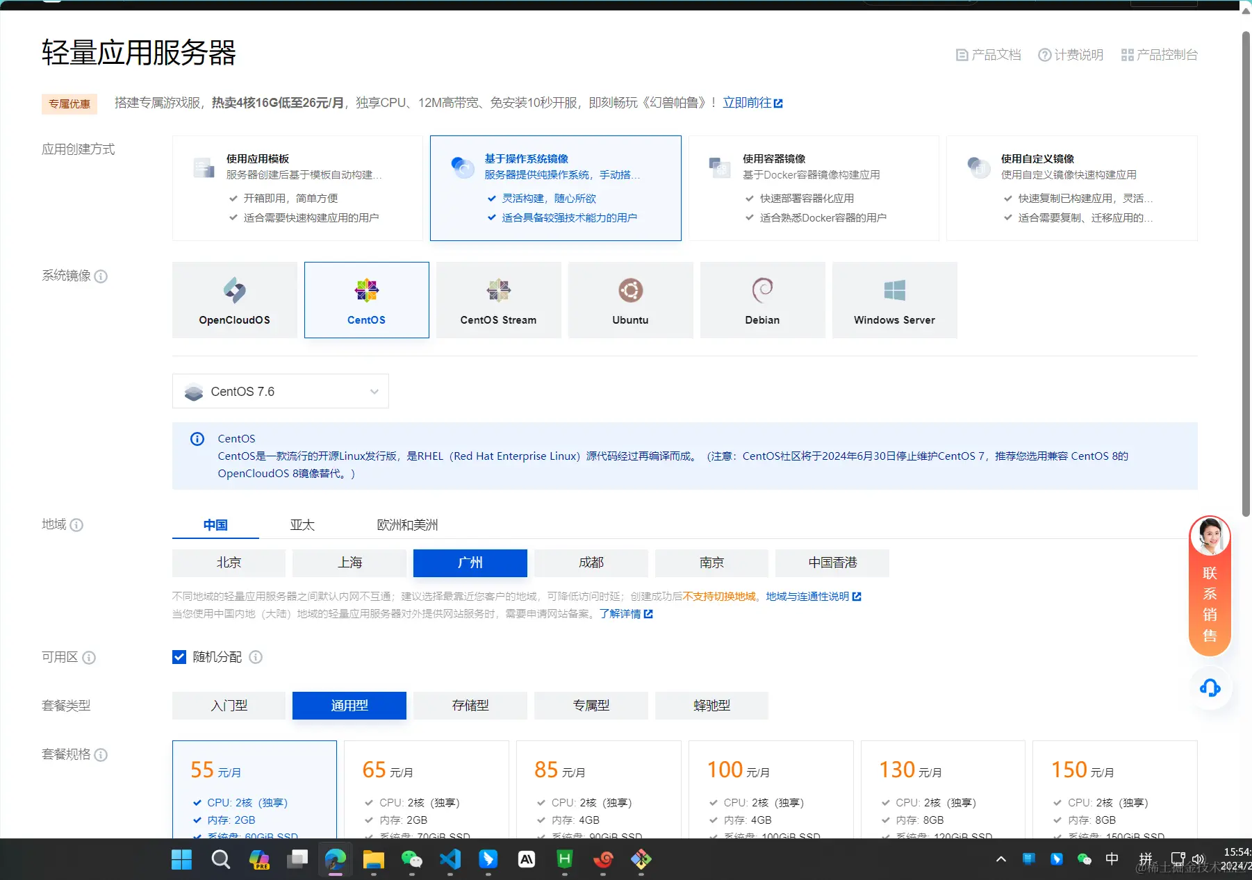The width and height of the screenshot is (1252, 880).
Task: Open Windows taskbar search
Action: (220, 860)
